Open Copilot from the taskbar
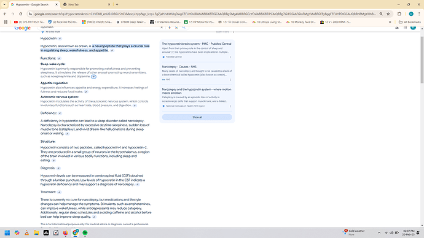 17,232
